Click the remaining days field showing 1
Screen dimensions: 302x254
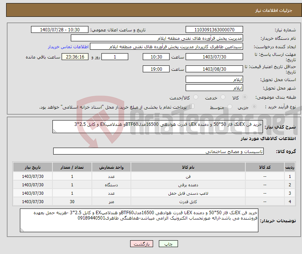(x=115, y=57)
